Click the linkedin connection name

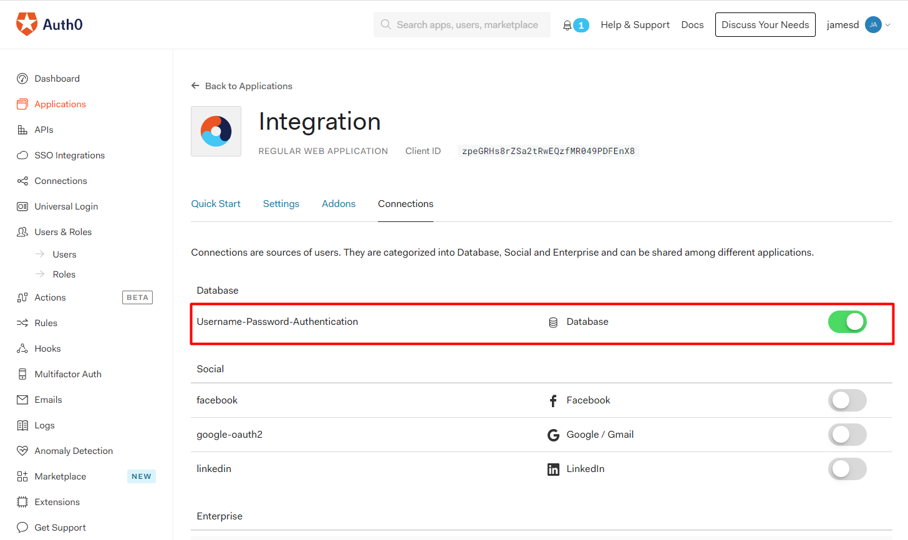pyautogui.click(x=214, y=469)
